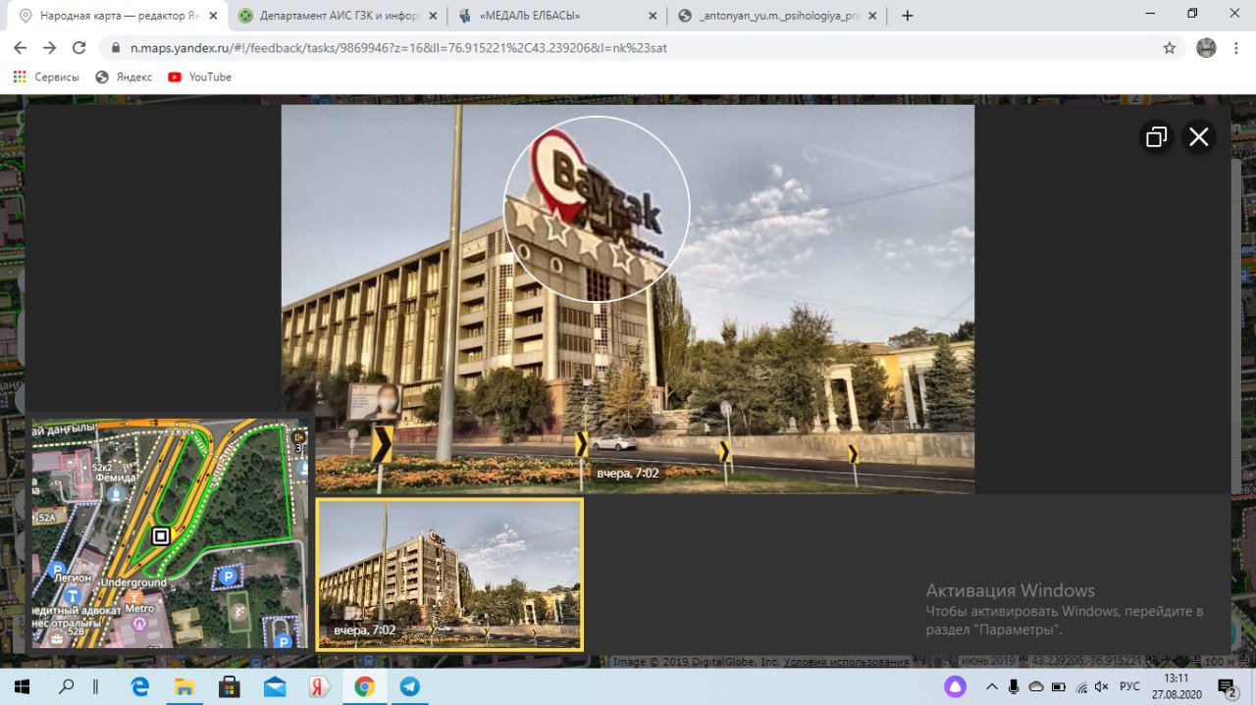Open the Chrome profile avatar

click(x=1206, y=47)
